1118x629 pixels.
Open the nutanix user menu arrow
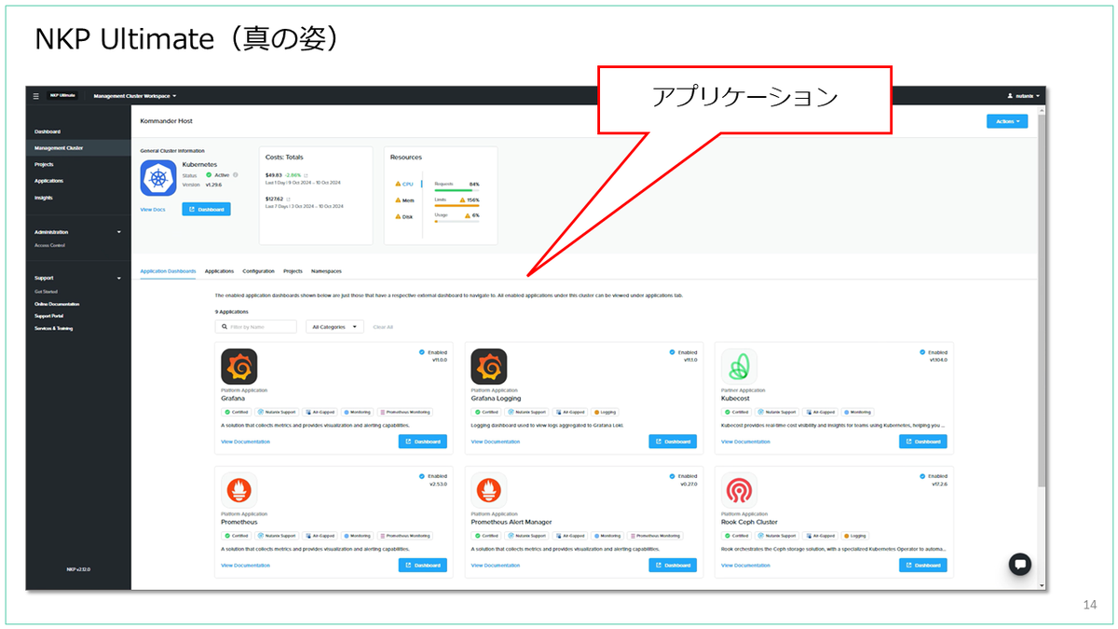pos(1038,96)
